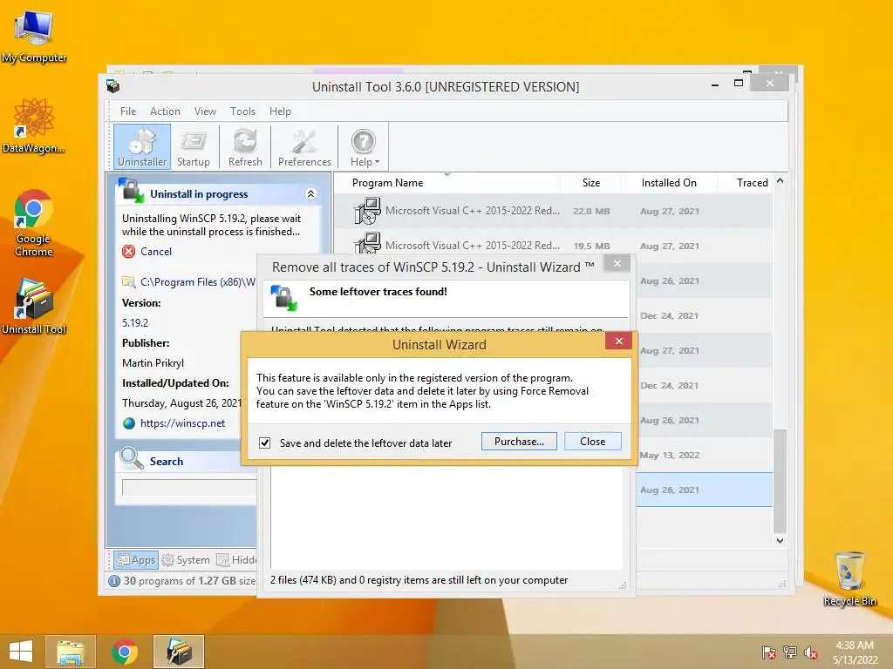Click the highlighted Aug 26, 2021 row
This screenshot has height=669, width=893.
tap(705, 490)
